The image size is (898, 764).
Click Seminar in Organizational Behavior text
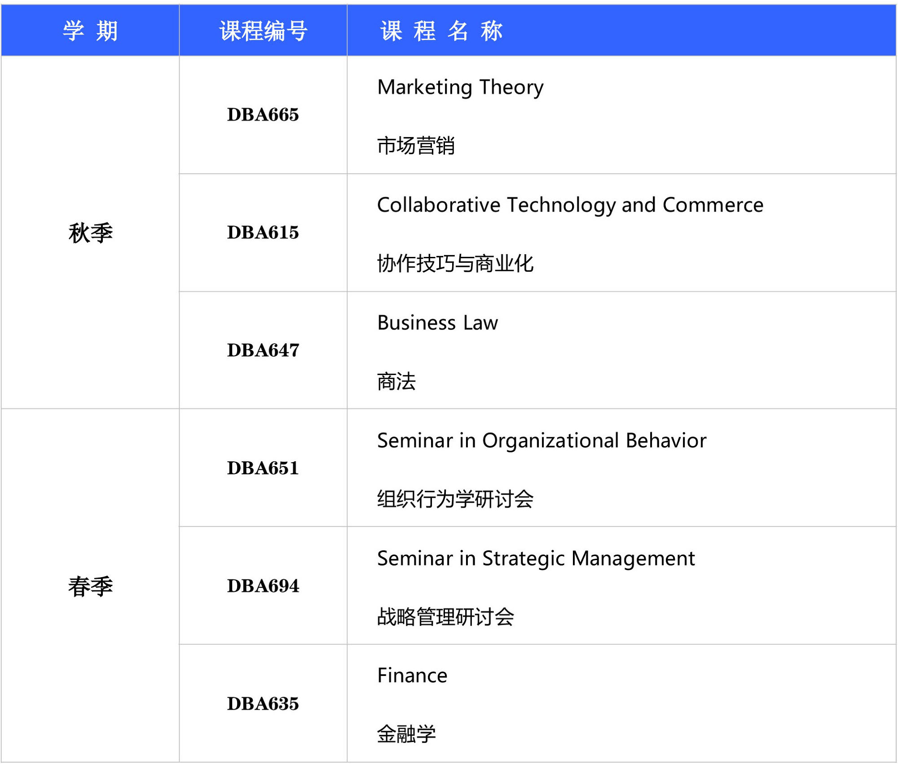point(541,441)
